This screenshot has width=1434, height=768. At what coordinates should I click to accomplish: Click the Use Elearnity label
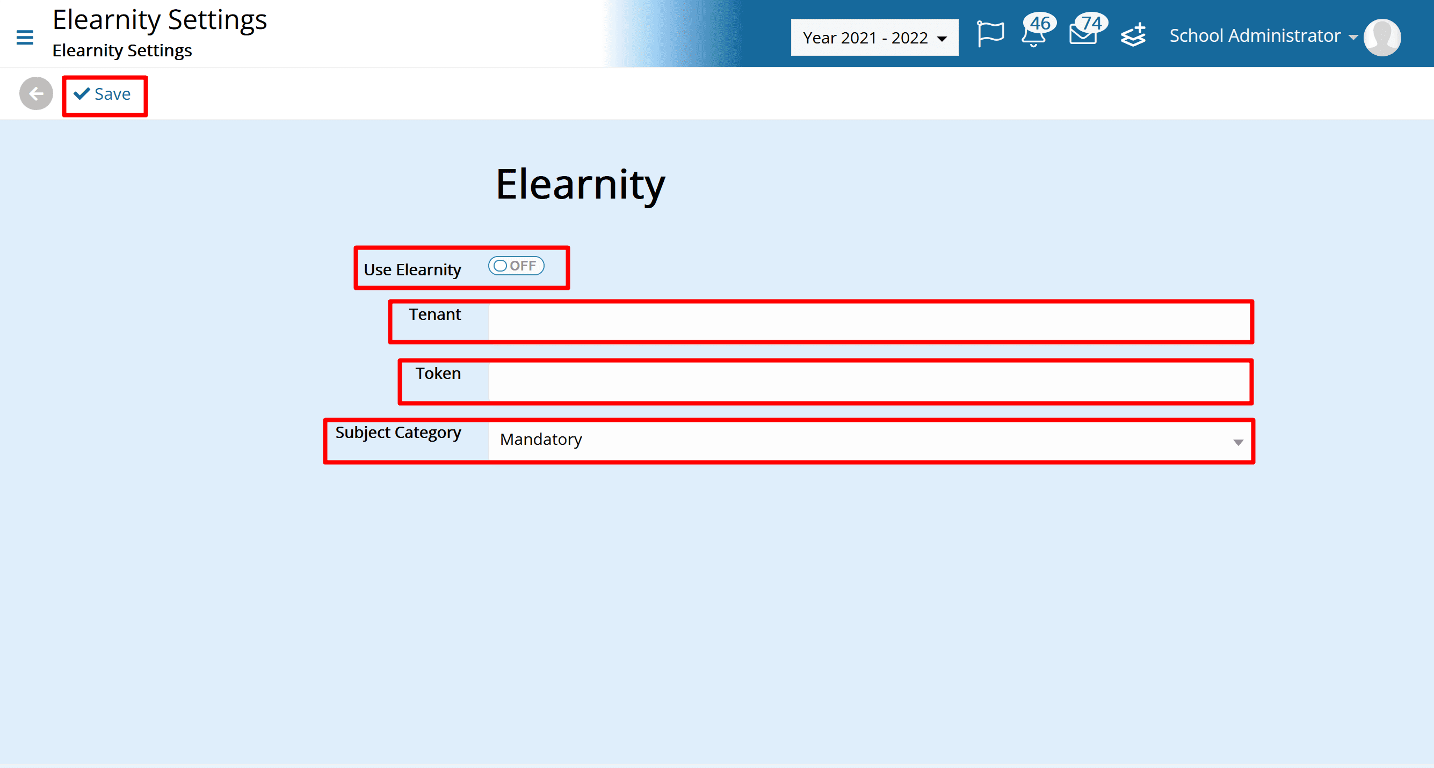pos(412,270)
